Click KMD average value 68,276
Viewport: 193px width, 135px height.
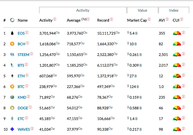[73, 97]
